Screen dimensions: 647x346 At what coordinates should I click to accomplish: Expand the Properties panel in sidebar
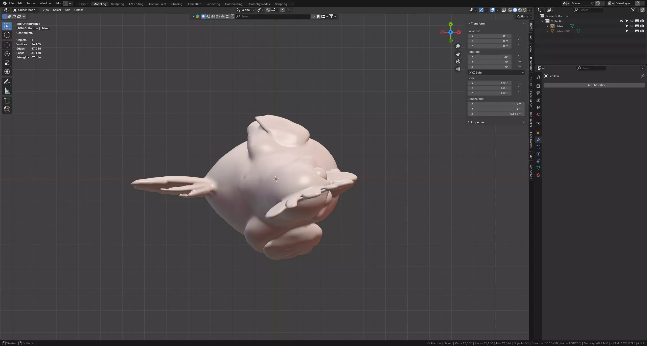pyautogui.click(x=469, y=122)
